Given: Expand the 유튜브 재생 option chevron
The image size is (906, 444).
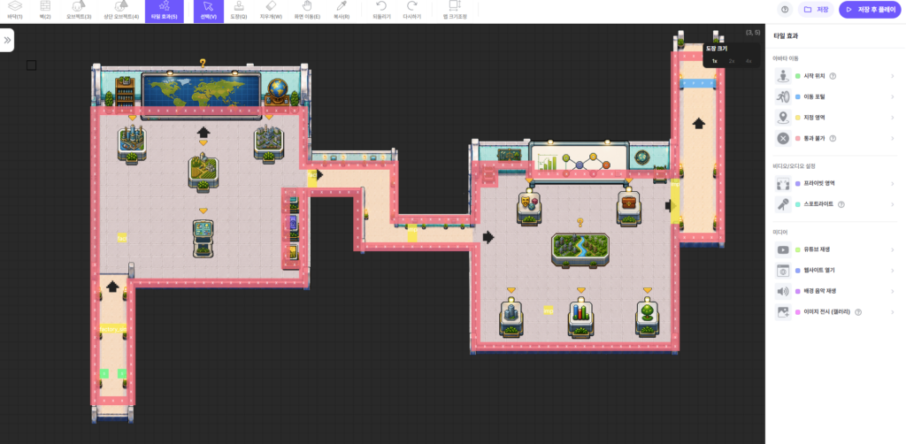Looking at the screenshot, I should [x=892, y=249].
